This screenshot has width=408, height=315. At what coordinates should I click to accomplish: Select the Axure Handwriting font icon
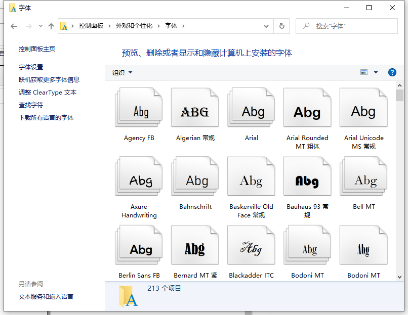tap(139, 176)
